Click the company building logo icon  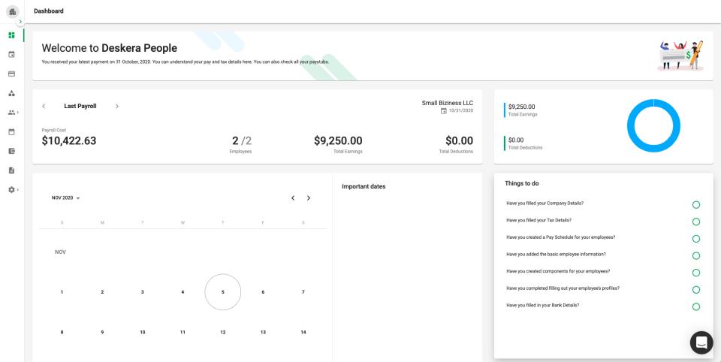tap(12, 11)
